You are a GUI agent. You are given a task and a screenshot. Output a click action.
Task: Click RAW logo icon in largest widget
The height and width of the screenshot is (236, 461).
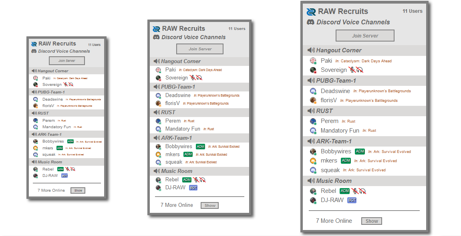[311, 12]
